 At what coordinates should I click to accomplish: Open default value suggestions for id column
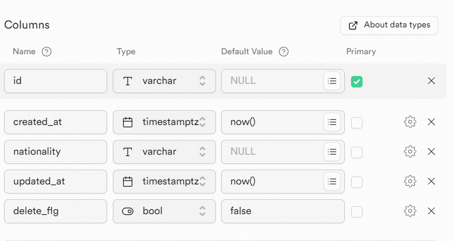pos(332,81)
